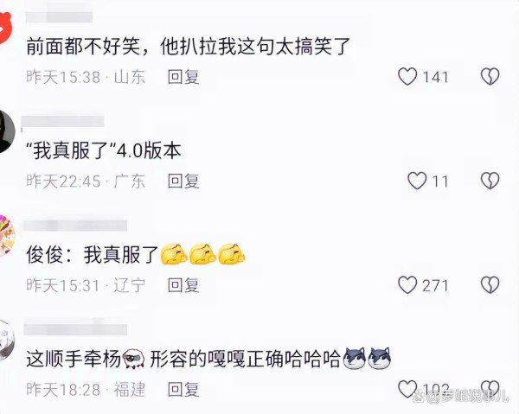Reply to the Guangdong comment at 22:45
This screenshot has width=519, height=414.
coord(183,182)
